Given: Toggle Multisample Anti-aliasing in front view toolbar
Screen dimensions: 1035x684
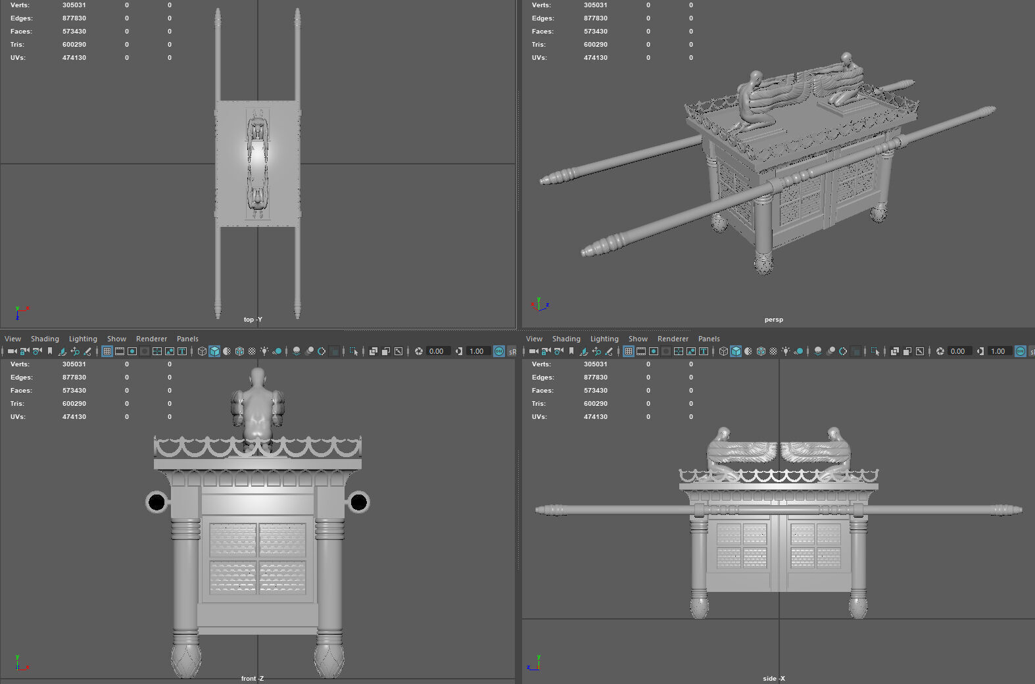Looking at the screenshot, I should [x=322, y=351].
